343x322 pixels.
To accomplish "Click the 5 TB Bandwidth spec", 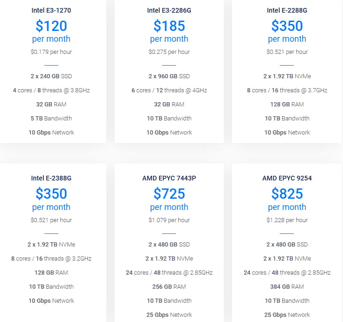I will (x=51, y=119).
